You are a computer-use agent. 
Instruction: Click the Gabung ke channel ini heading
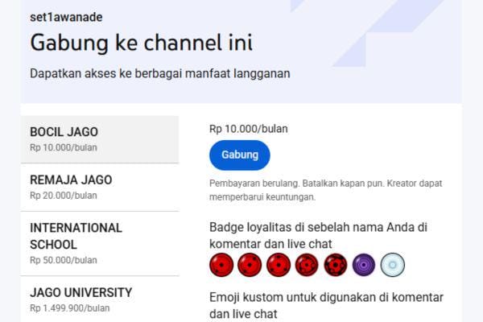click(x=142, y=43)
